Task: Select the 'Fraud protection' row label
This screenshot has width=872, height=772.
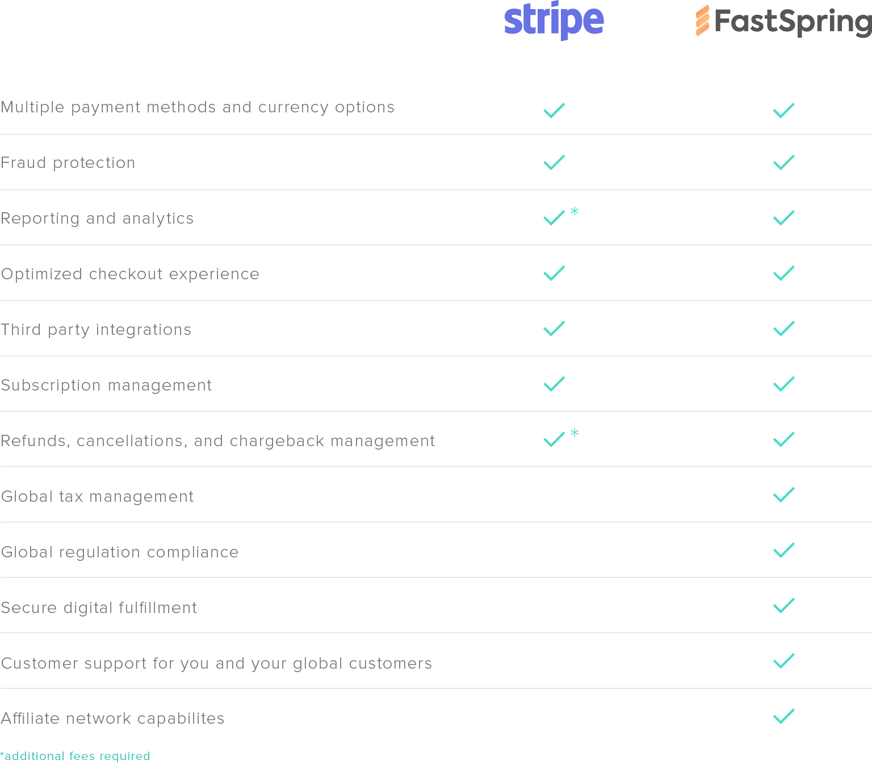Action: click(68, 163)
